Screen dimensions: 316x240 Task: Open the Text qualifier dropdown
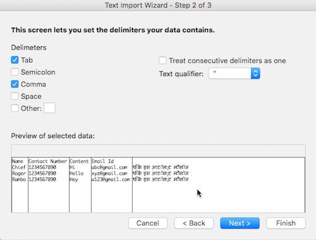[x=234, y=73]
